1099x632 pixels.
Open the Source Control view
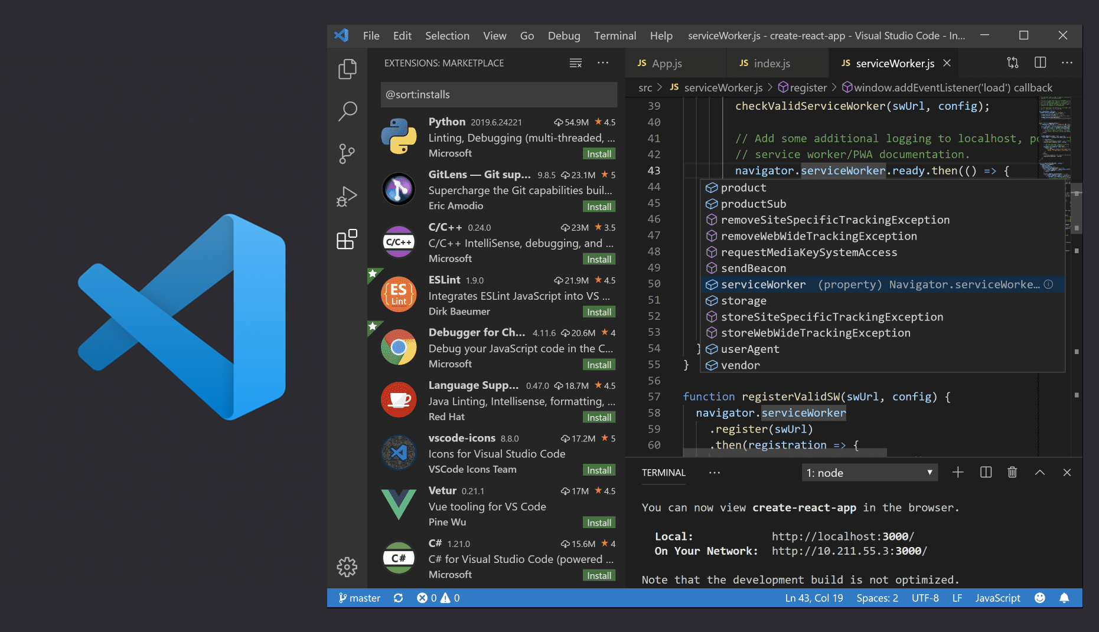tap(347, 153)
